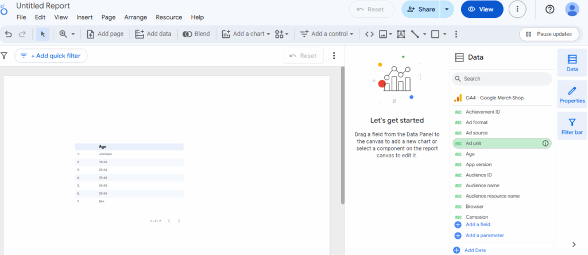The height and width of the screenshot is (255, 588).
Task: Open the line type dropdown arrow
Action: 424,34
